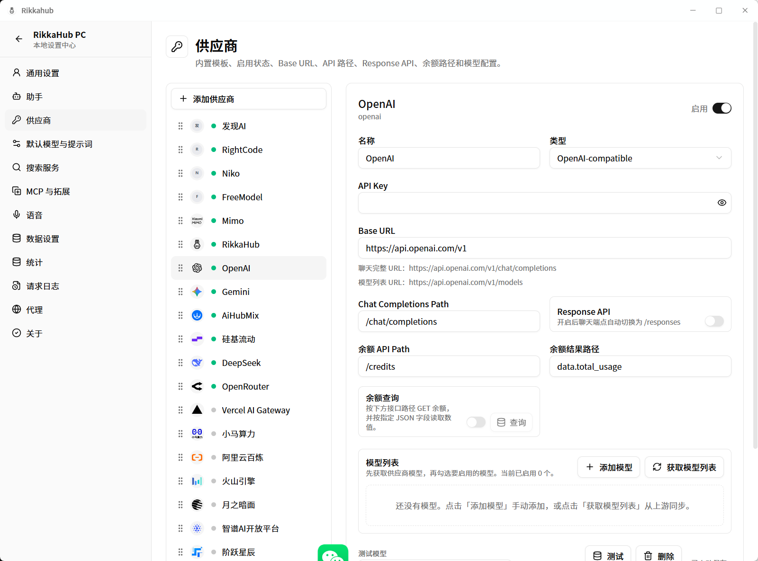Open 统计 in the sidebar
Viewport: 758px width, 561px height.
[76, 262]
